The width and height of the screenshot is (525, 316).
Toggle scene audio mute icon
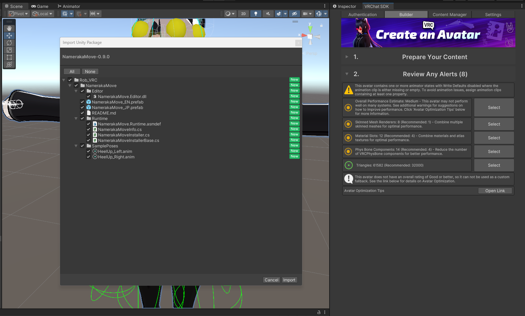(268, 14)
